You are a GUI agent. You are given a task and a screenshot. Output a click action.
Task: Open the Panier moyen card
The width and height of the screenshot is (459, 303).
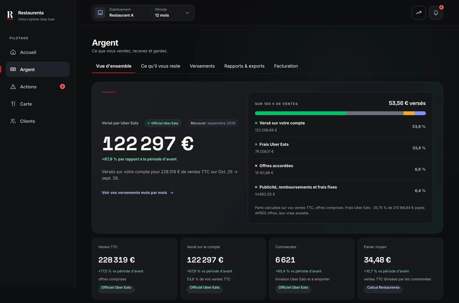tap(400, 269)
